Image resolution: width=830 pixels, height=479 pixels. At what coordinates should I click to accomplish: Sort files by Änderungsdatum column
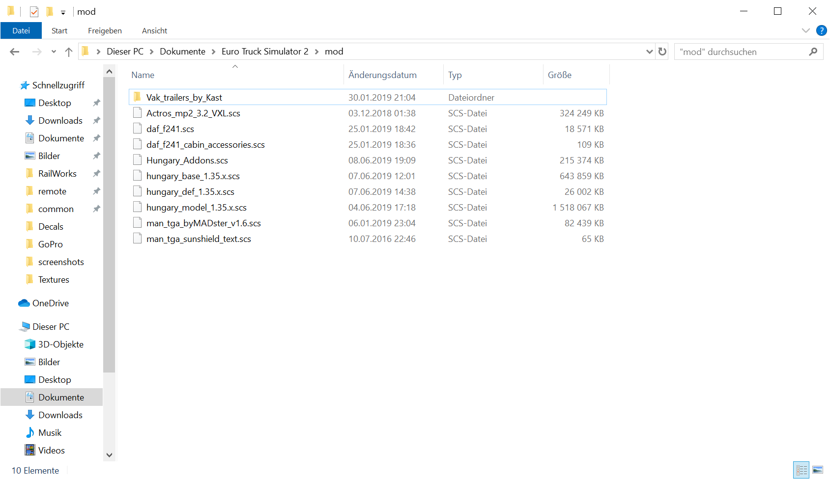click(393, 75)
